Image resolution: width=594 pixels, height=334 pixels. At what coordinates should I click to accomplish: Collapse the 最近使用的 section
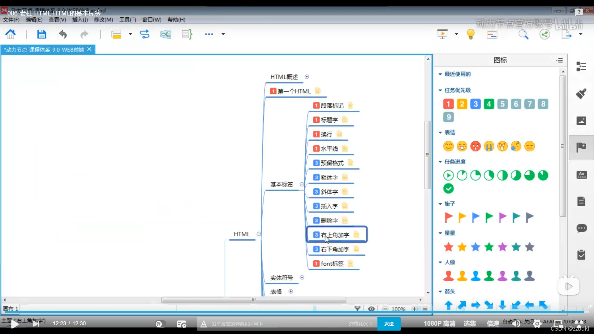click(x=440, y=74)
